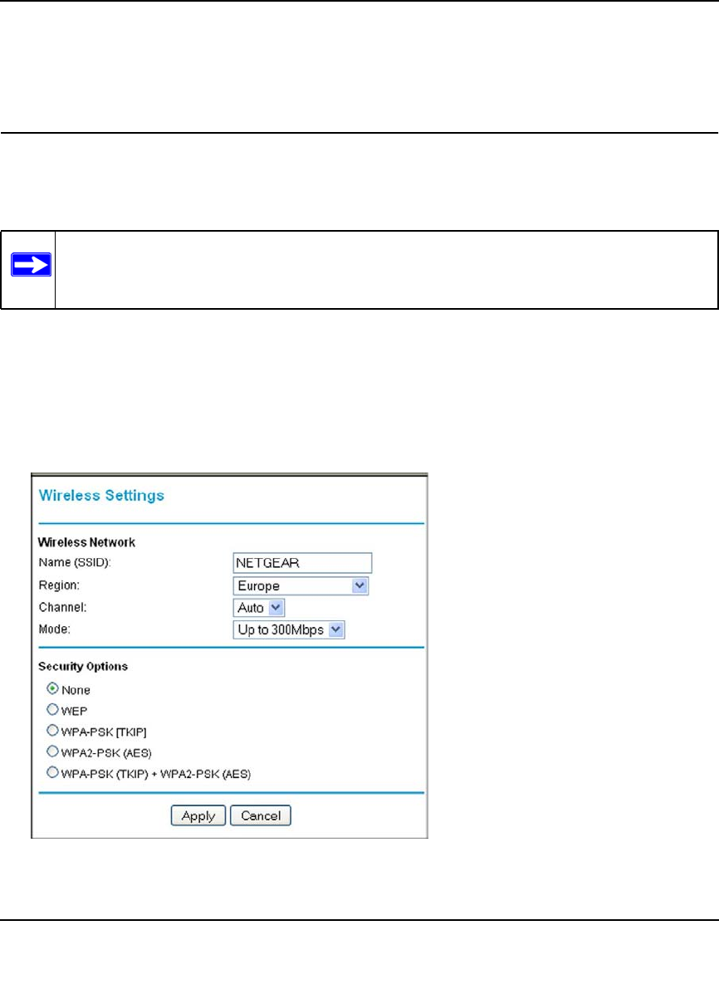Click the Mode: label
The height and width of the screenshot is (984, 719).
point(55,629)
